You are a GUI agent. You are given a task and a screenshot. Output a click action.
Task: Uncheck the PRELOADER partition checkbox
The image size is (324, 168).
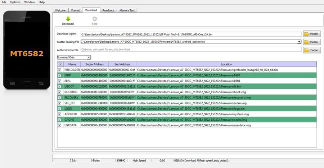[x=60, y=70]
